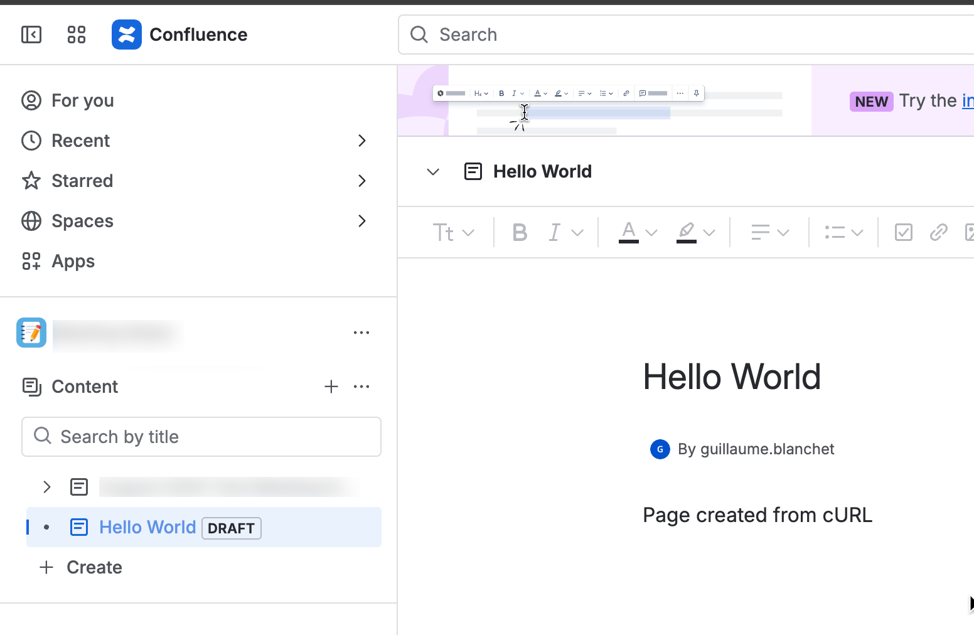
Task: Add new content with the plus icon
Action: [331, 387]
